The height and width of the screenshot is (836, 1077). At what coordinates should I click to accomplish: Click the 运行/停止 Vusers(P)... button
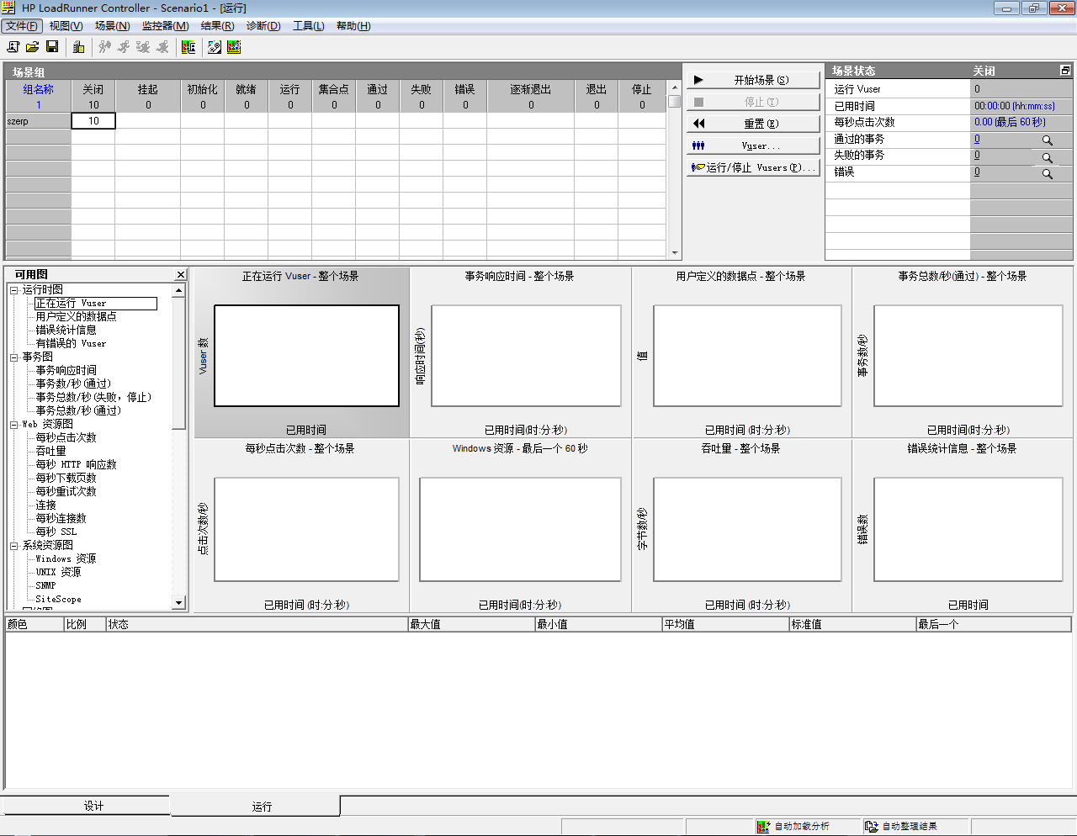[753, 167]
